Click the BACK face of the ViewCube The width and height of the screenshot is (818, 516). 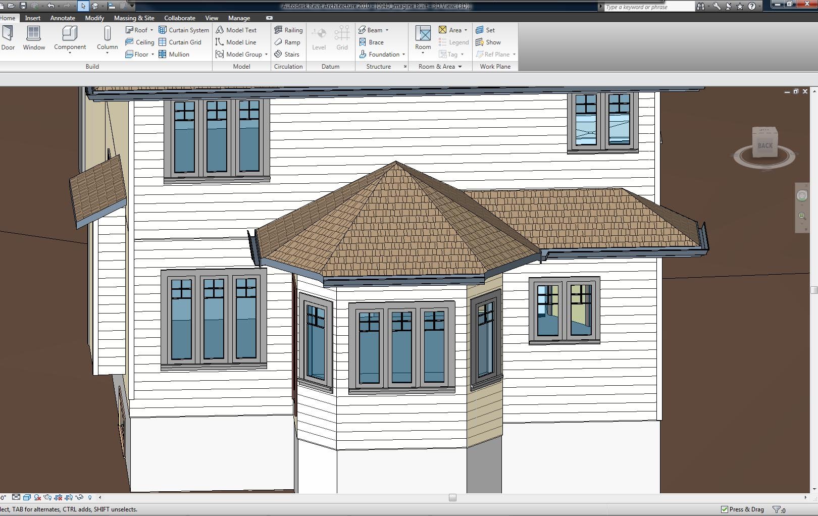coord(765,145)
